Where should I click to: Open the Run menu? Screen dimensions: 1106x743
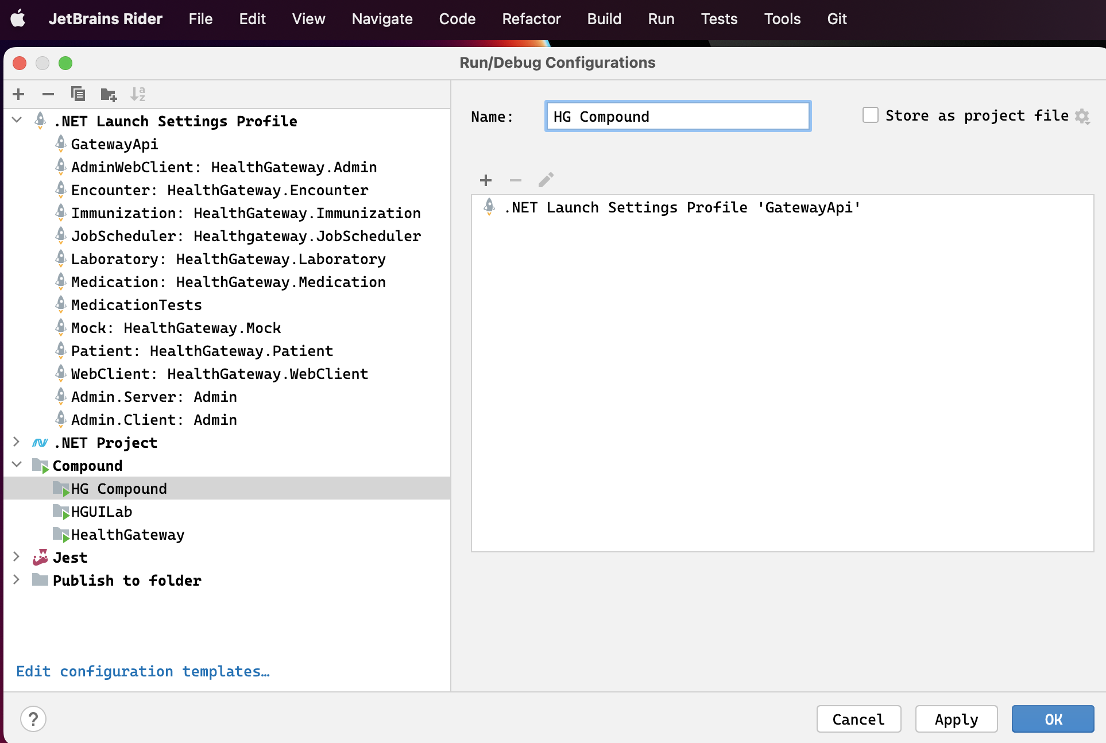coord(661,19)
